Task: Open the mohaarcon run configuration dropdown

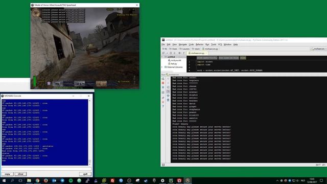Action: (x=319, y=49)
